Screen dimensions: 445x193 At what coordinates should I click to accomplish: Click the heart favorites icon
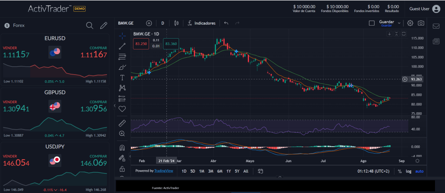click(122, 109)
